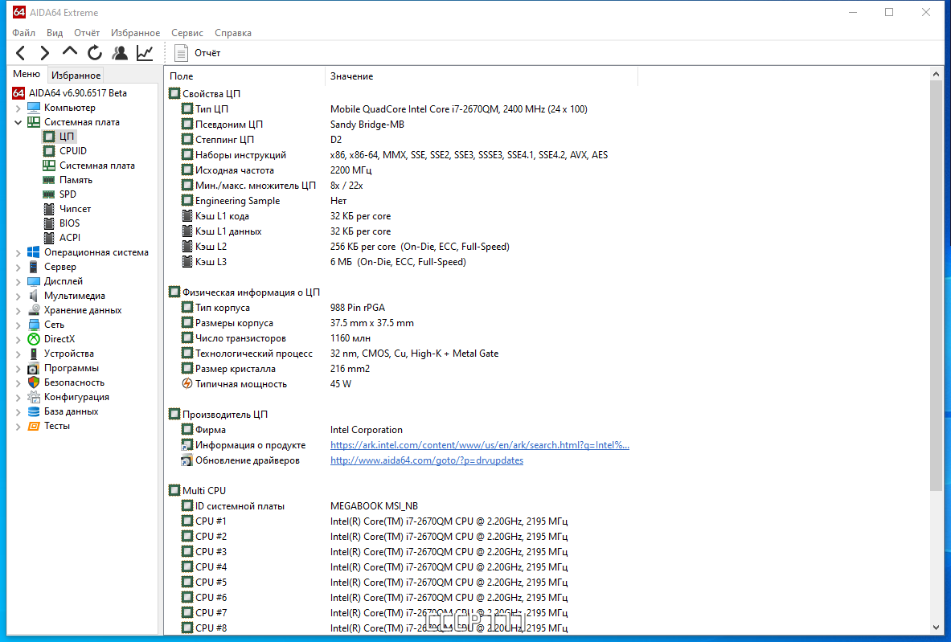This screenshot has width=951, height=642.
Task: Select the BIOS item in sidebar
Action: coord(69,223)
